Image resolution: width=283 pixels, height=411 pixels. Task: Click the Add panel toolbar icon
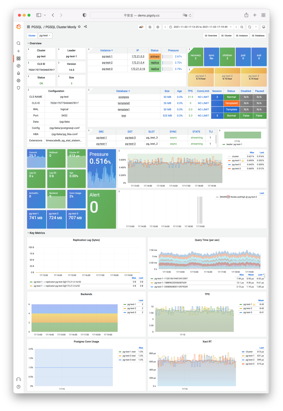[141, 27]
